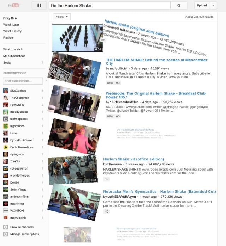Click the About 285,000 results text

(199, 17)
